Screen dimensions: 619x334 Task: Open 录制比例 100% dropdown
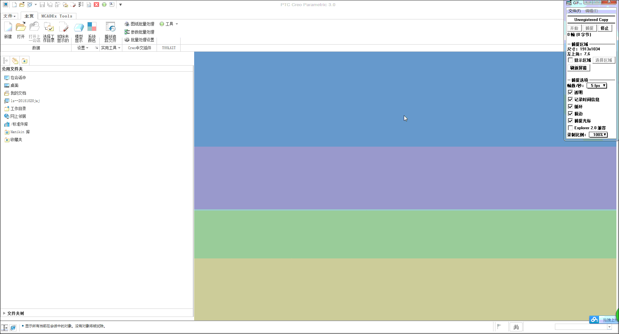[x=598, y=135]
